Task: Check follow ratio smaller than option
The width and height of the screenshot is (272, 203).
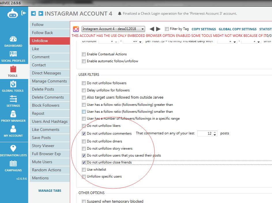Action: coord(84,112)
